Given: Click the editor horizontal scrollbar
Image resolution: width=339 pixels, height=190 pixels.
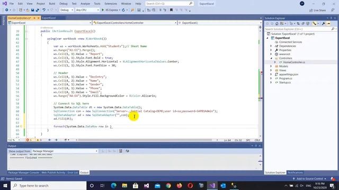Looking at the screenshot, I should tap(145, 140).
